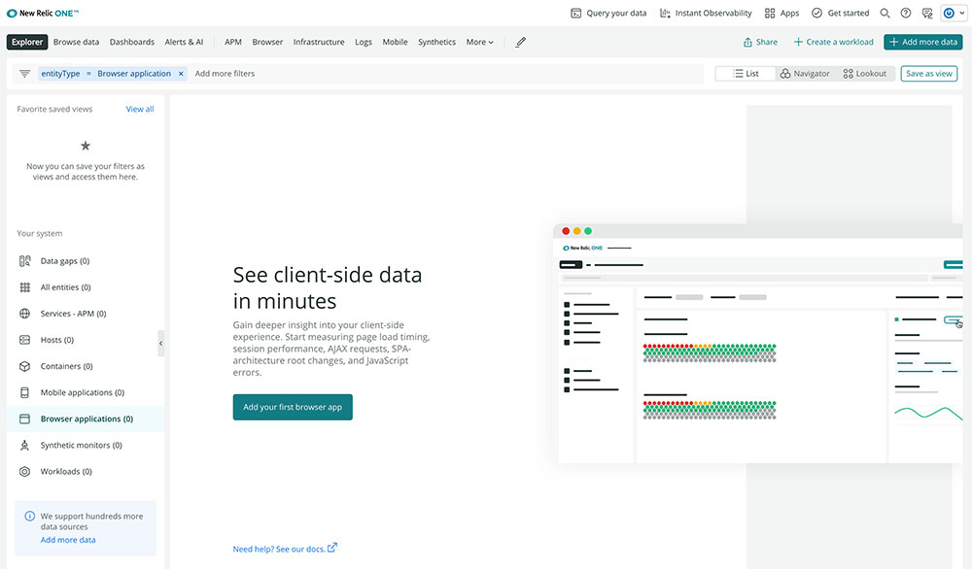
Task: Open the Apps launcher
Action: click(x=781, y=13)
